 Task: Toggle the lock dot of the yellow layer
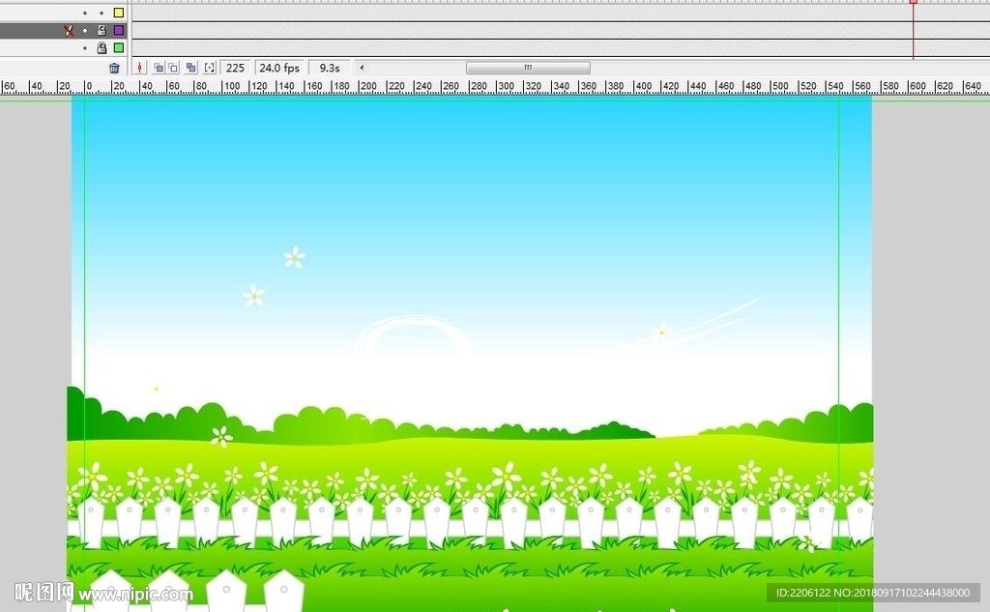(102, 14)
